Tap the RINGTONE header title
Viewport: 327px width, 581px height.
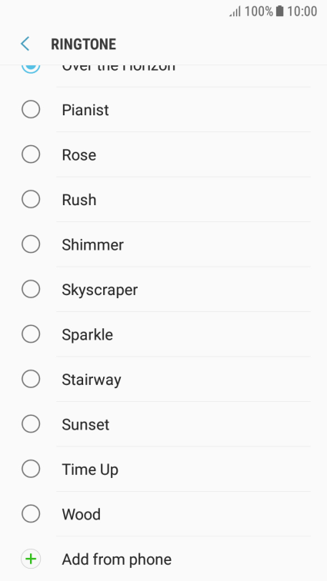click(84, 44)
